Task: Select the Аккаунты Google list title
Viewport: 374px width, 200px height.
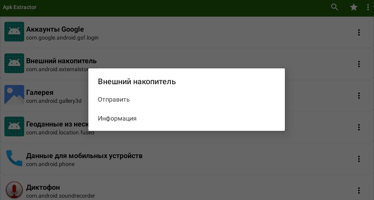Action: click(x=55, y=29)
